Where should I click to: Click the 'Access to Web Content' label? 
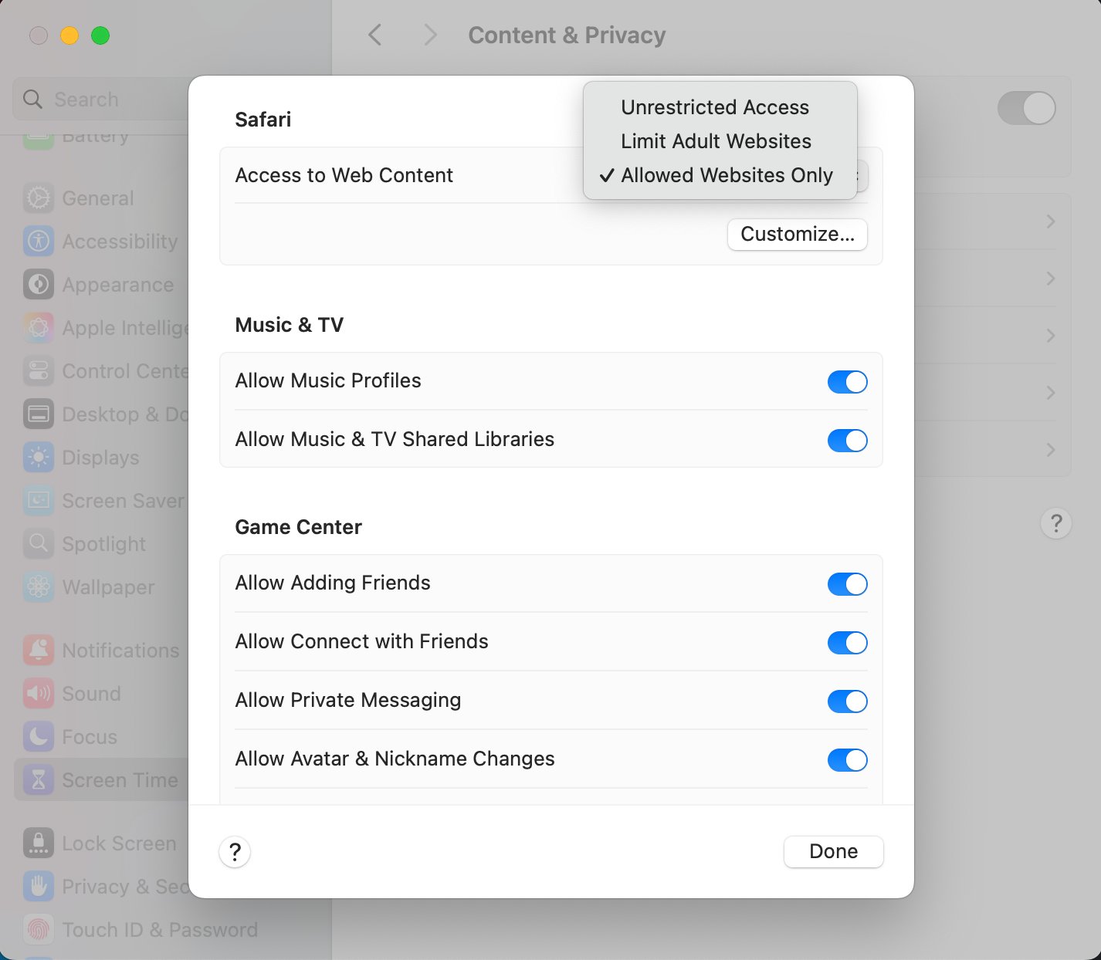pyautogui.click(x=344, y=175)
